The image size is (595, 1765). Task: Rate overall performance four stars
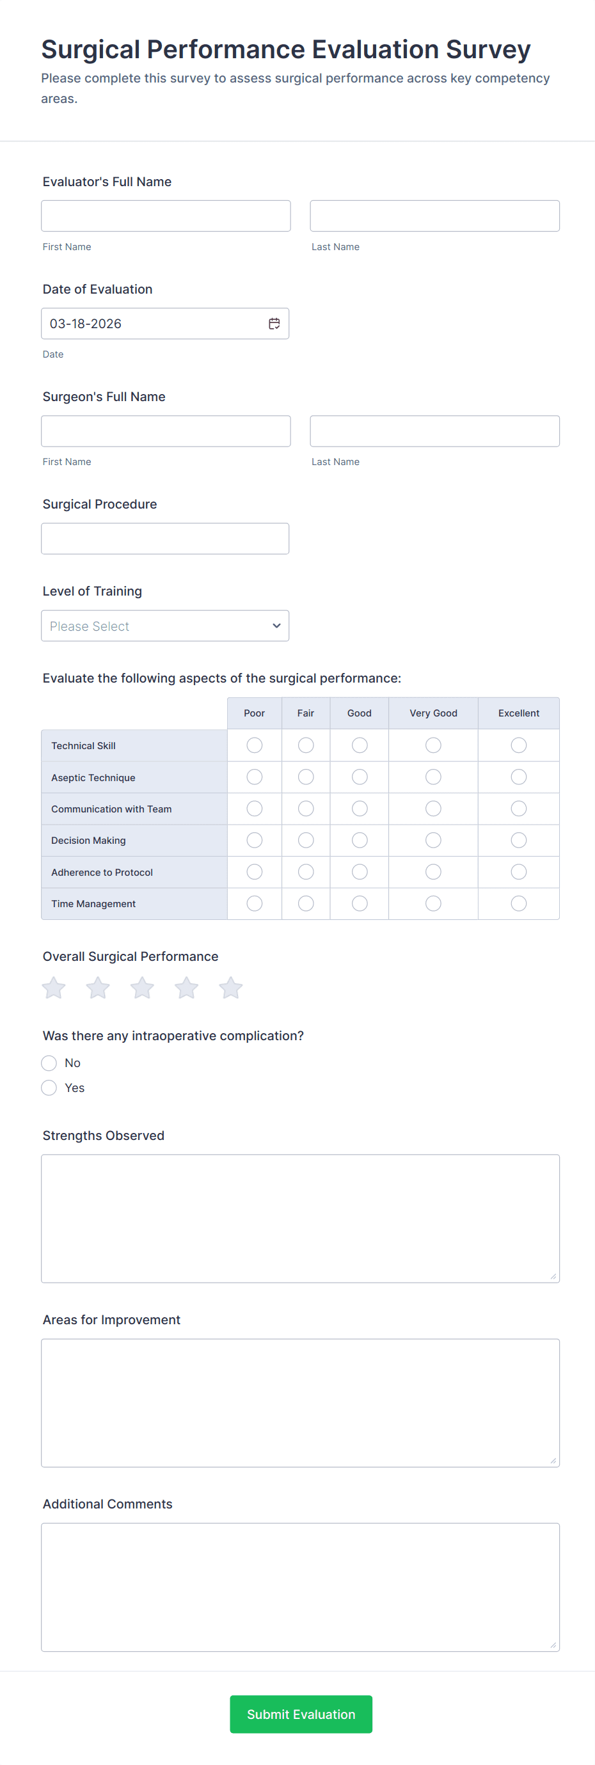[x=186, y=987]
